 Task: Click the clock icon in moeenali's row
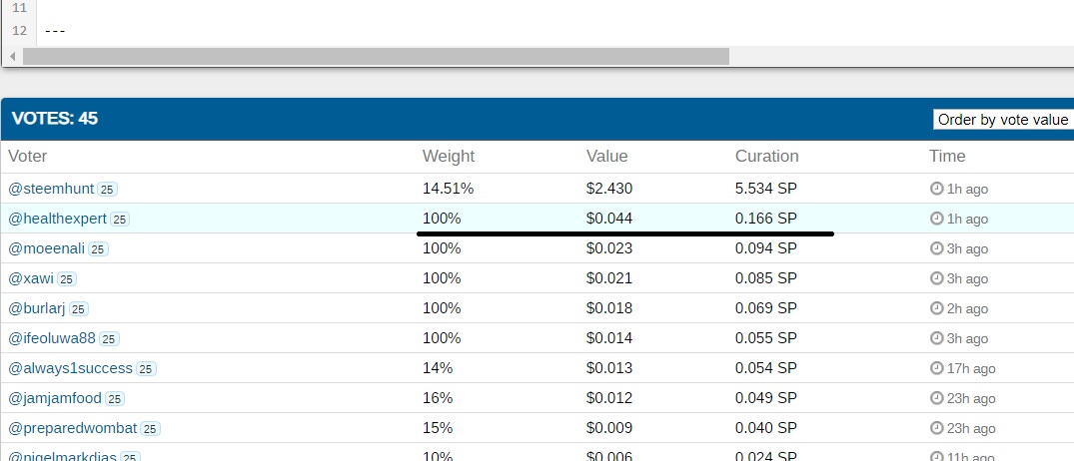click(936, 249)
